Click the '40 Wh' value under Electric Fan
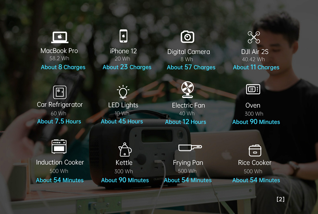Screen dimensions: 318x214 click(x=187, y=113)
